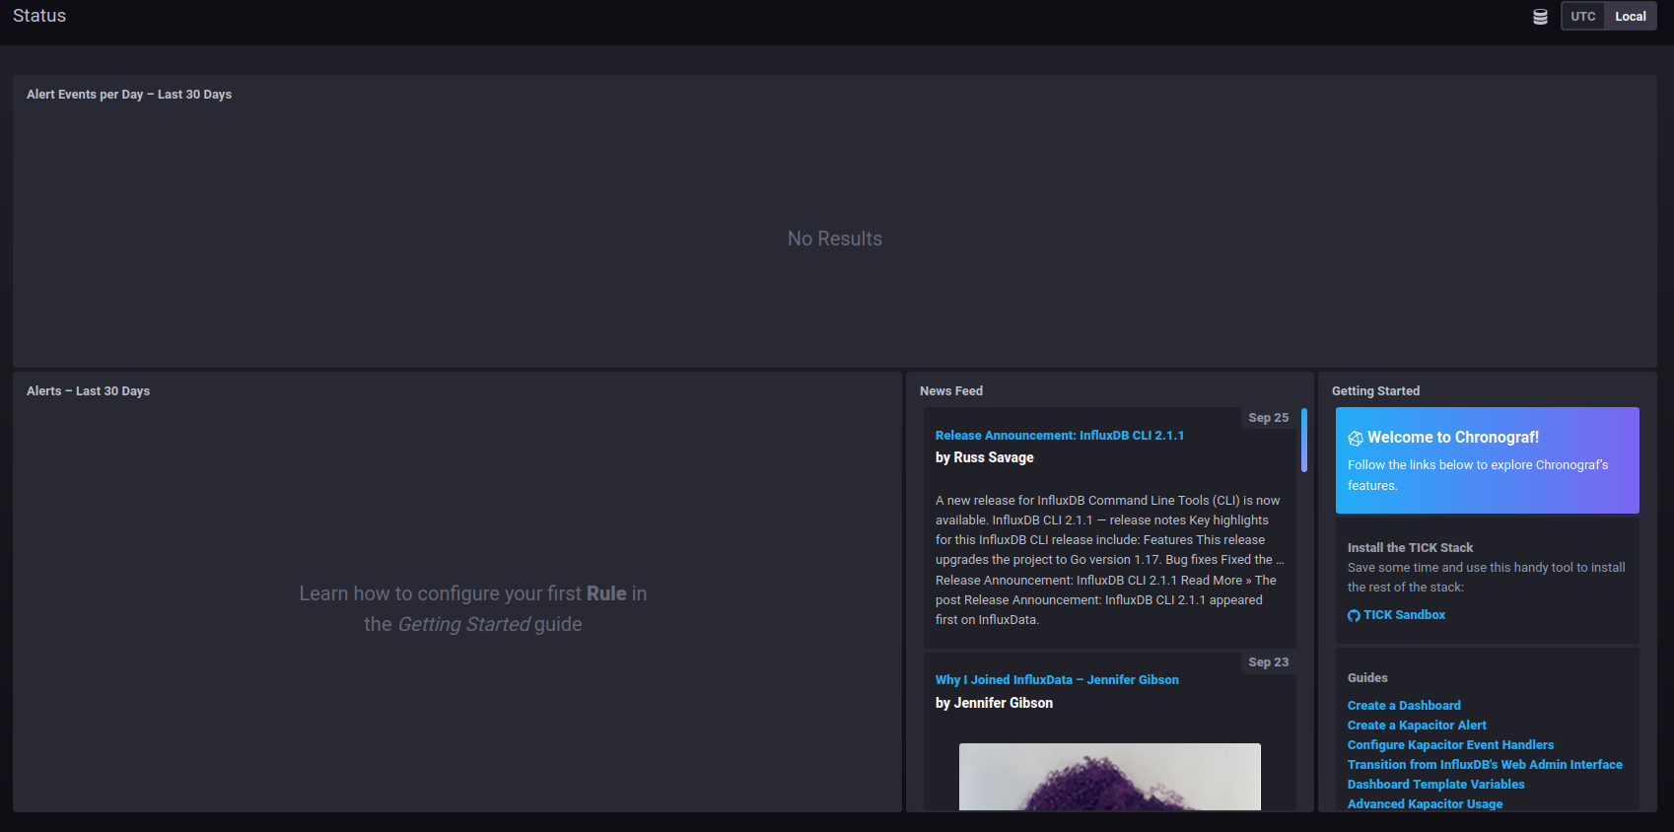1674x832 pixels.
Task: Follow the Getting Started guide link
Action: click(464, 624)
